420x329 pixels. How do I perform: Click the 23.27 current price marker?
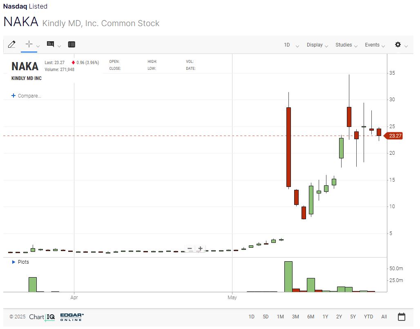(x=394, y=136)
